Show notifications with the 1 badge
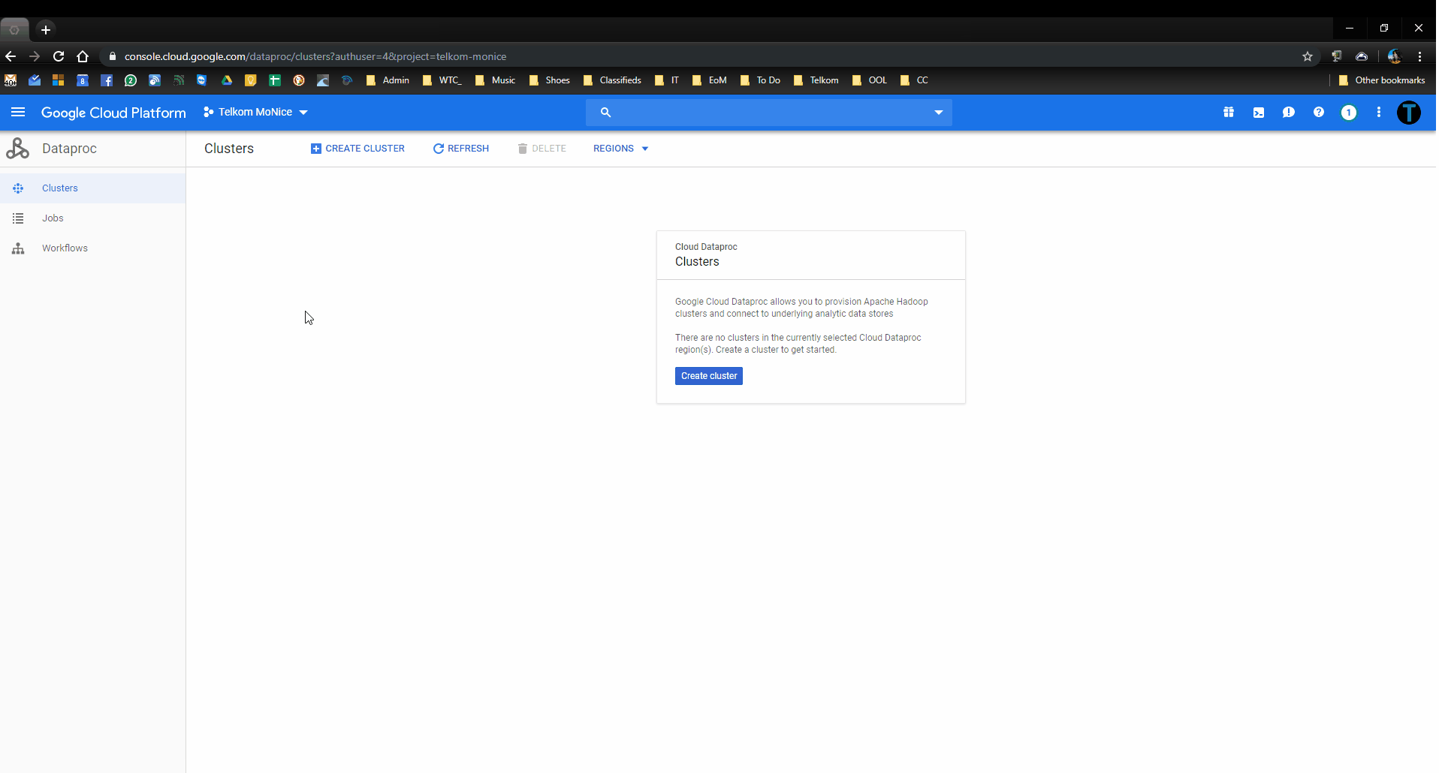Viewport: 1439px width, 773px height. [x=1349, y=113]
